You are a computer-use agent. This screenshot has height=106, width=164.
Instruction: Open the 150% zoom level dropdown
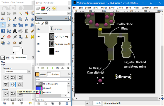click(x=102, y=103)
